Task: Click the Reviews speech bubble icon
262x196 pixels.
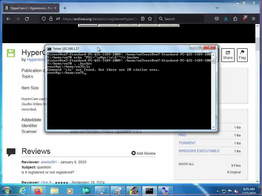Action: click(x=11, y=152)
